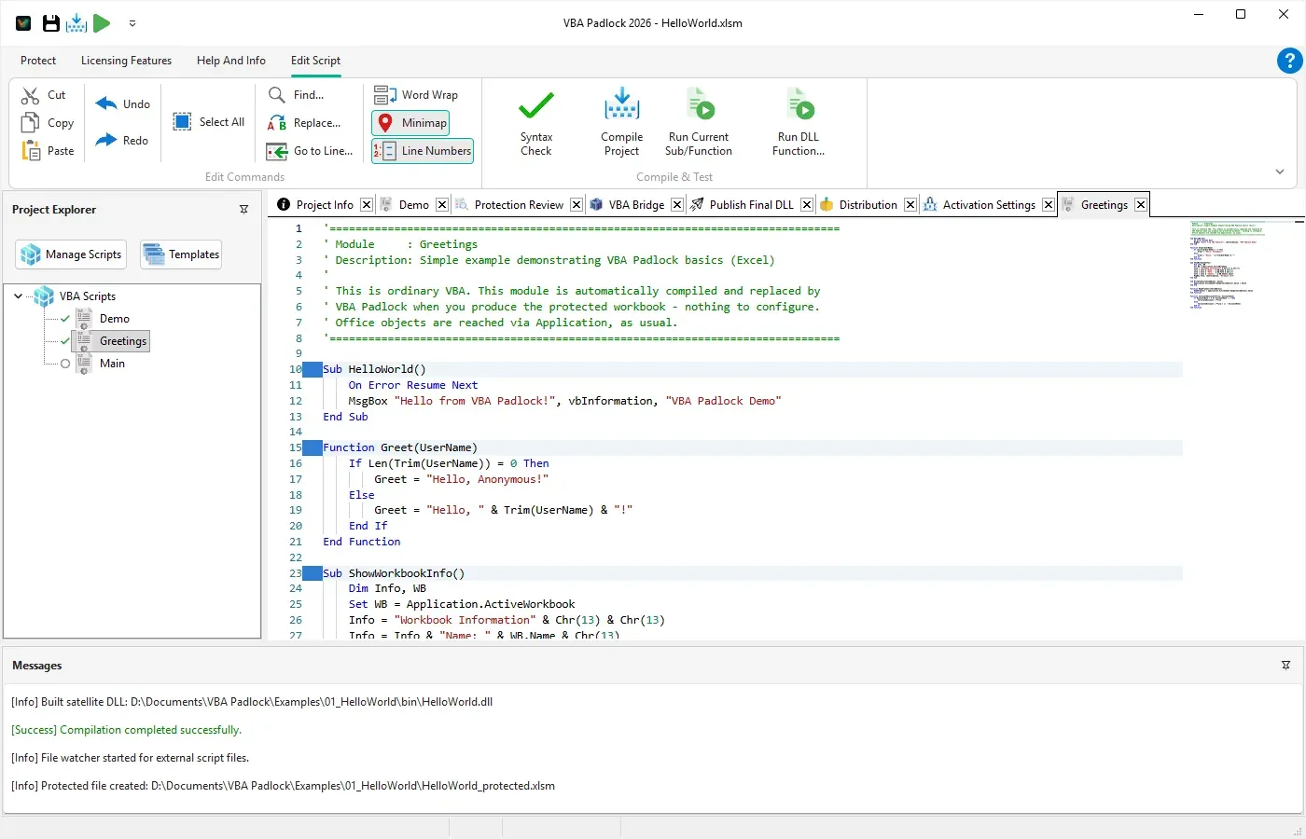The height and width of the screenshot is (839, 1306).
Task: Undo the last edit
Action: (x=123, y=104)
